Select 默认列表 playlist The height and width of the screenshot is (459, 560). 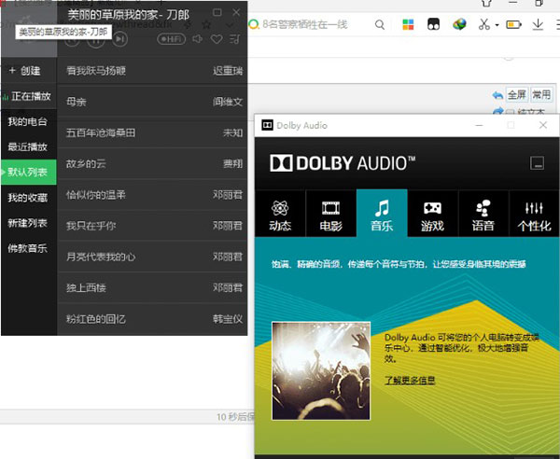click(x=29, y=172)
